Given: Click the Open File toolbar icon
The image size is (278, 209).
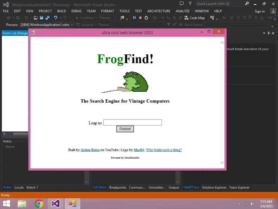Looking at the screenshot, I should (x=36, y=18).
